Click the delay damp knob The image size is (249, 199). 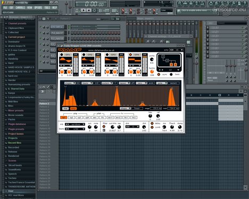(180, 127)
